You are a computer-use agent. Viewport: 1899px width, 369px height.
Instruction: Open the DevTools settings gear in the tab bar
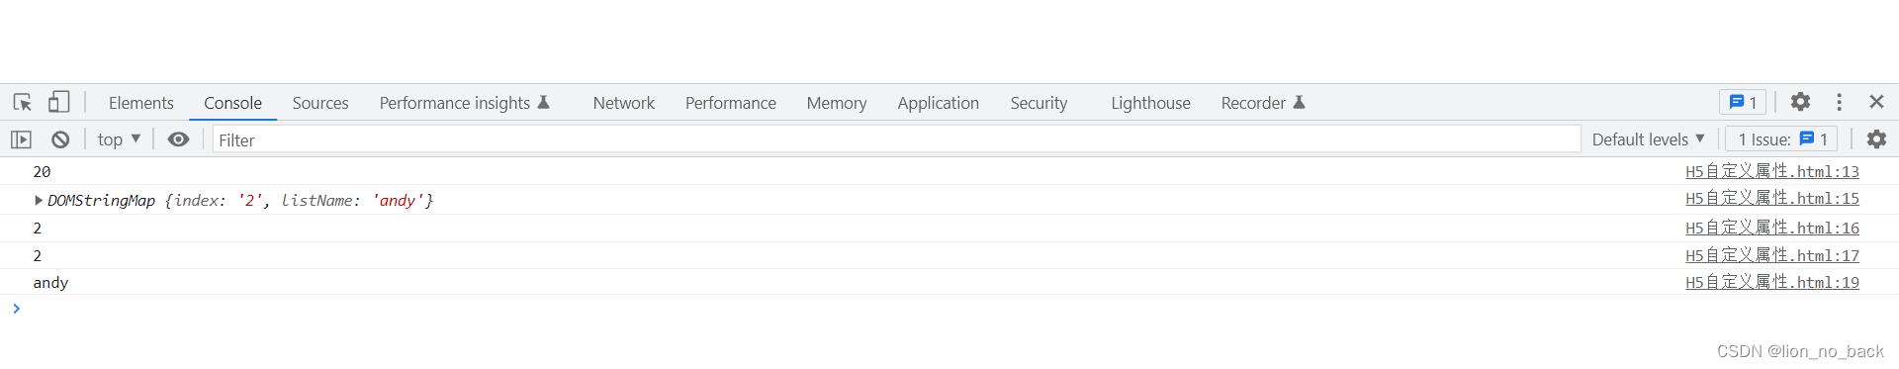[x=1800, y=102]
